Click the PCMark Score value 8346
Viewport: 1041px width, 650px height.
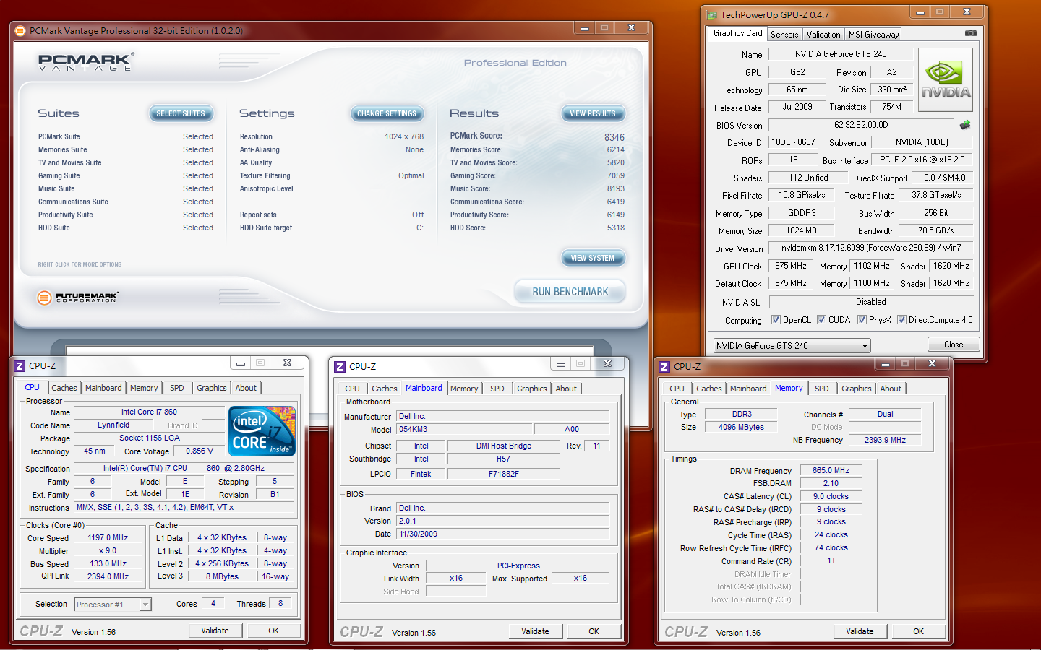[x=614, y=137]
